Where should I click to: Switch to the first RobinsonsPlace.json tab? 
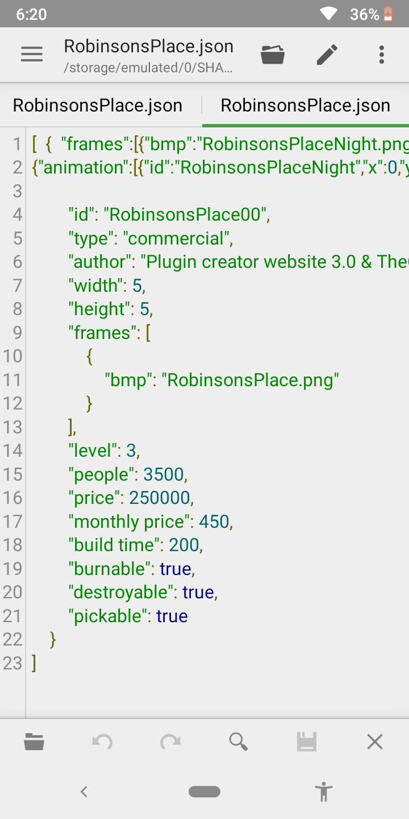98,105
